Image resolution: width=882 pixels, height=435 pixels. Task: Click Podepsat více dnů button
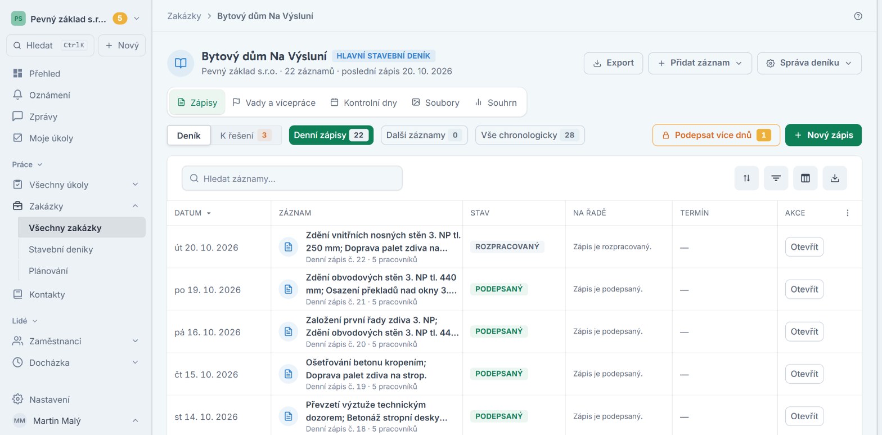click(x=716, y=135)
